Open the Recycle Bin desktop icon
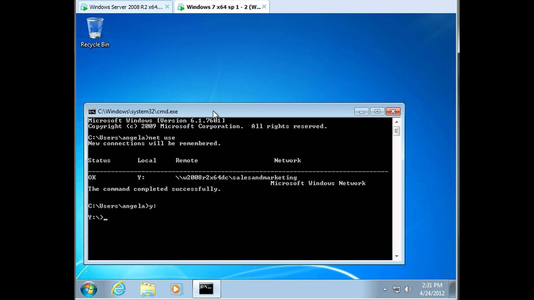The image size is (534, 300). (x=95, y=32)
